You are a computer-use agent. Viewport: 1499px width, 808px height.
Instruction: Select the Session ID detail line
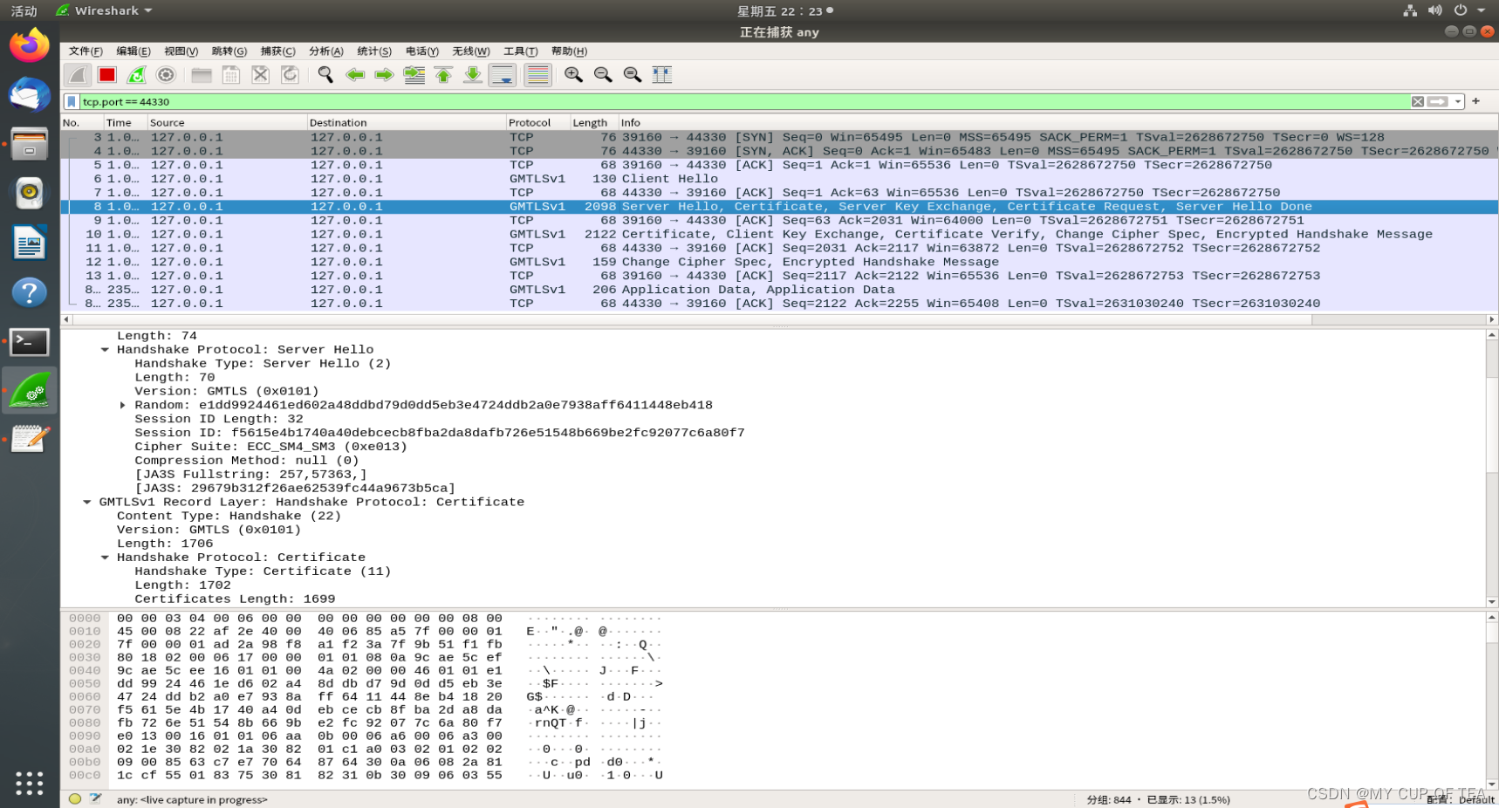point(440,433)
